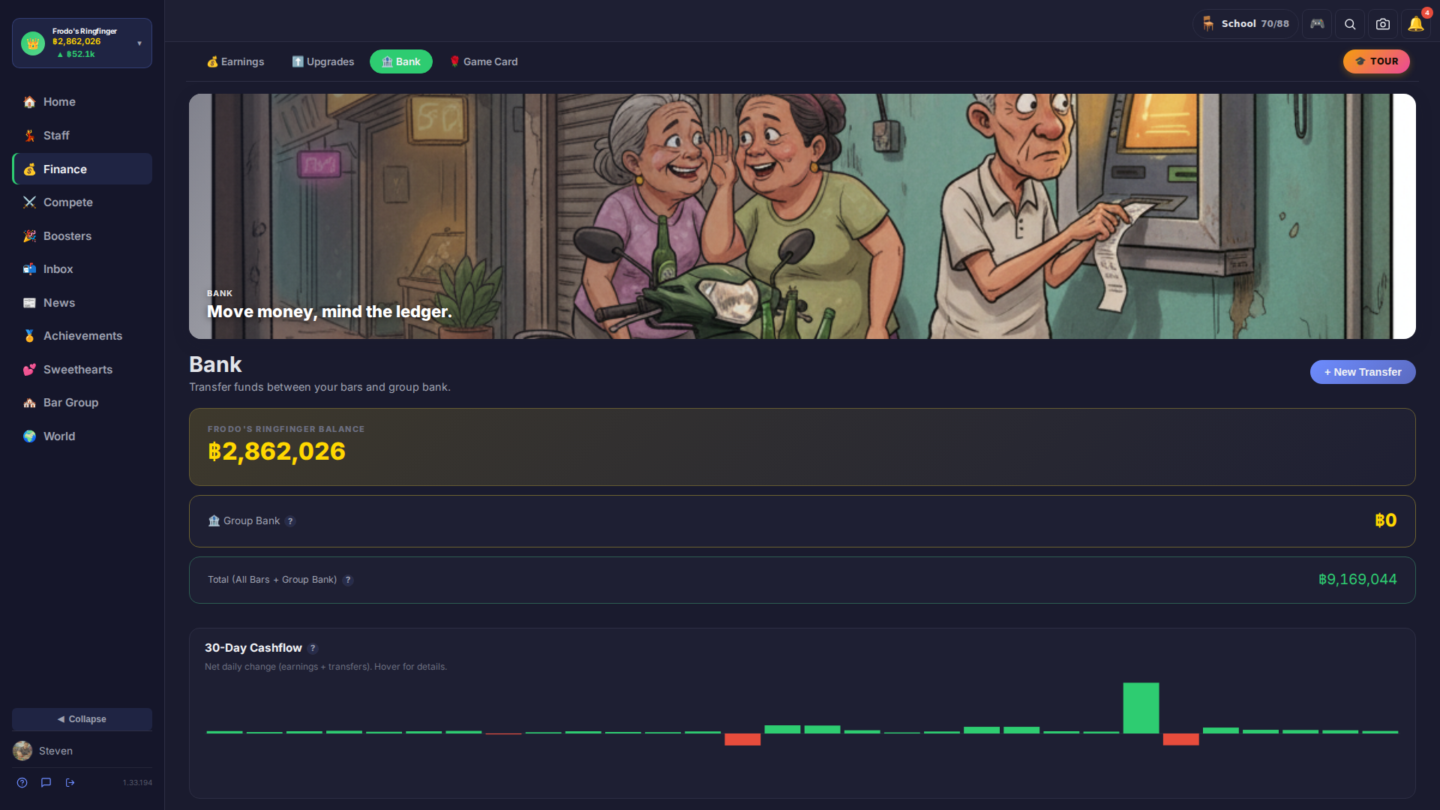This screenshot has height=810, width=1440.
Task: Open the notifications bell
Action: 1416,24
